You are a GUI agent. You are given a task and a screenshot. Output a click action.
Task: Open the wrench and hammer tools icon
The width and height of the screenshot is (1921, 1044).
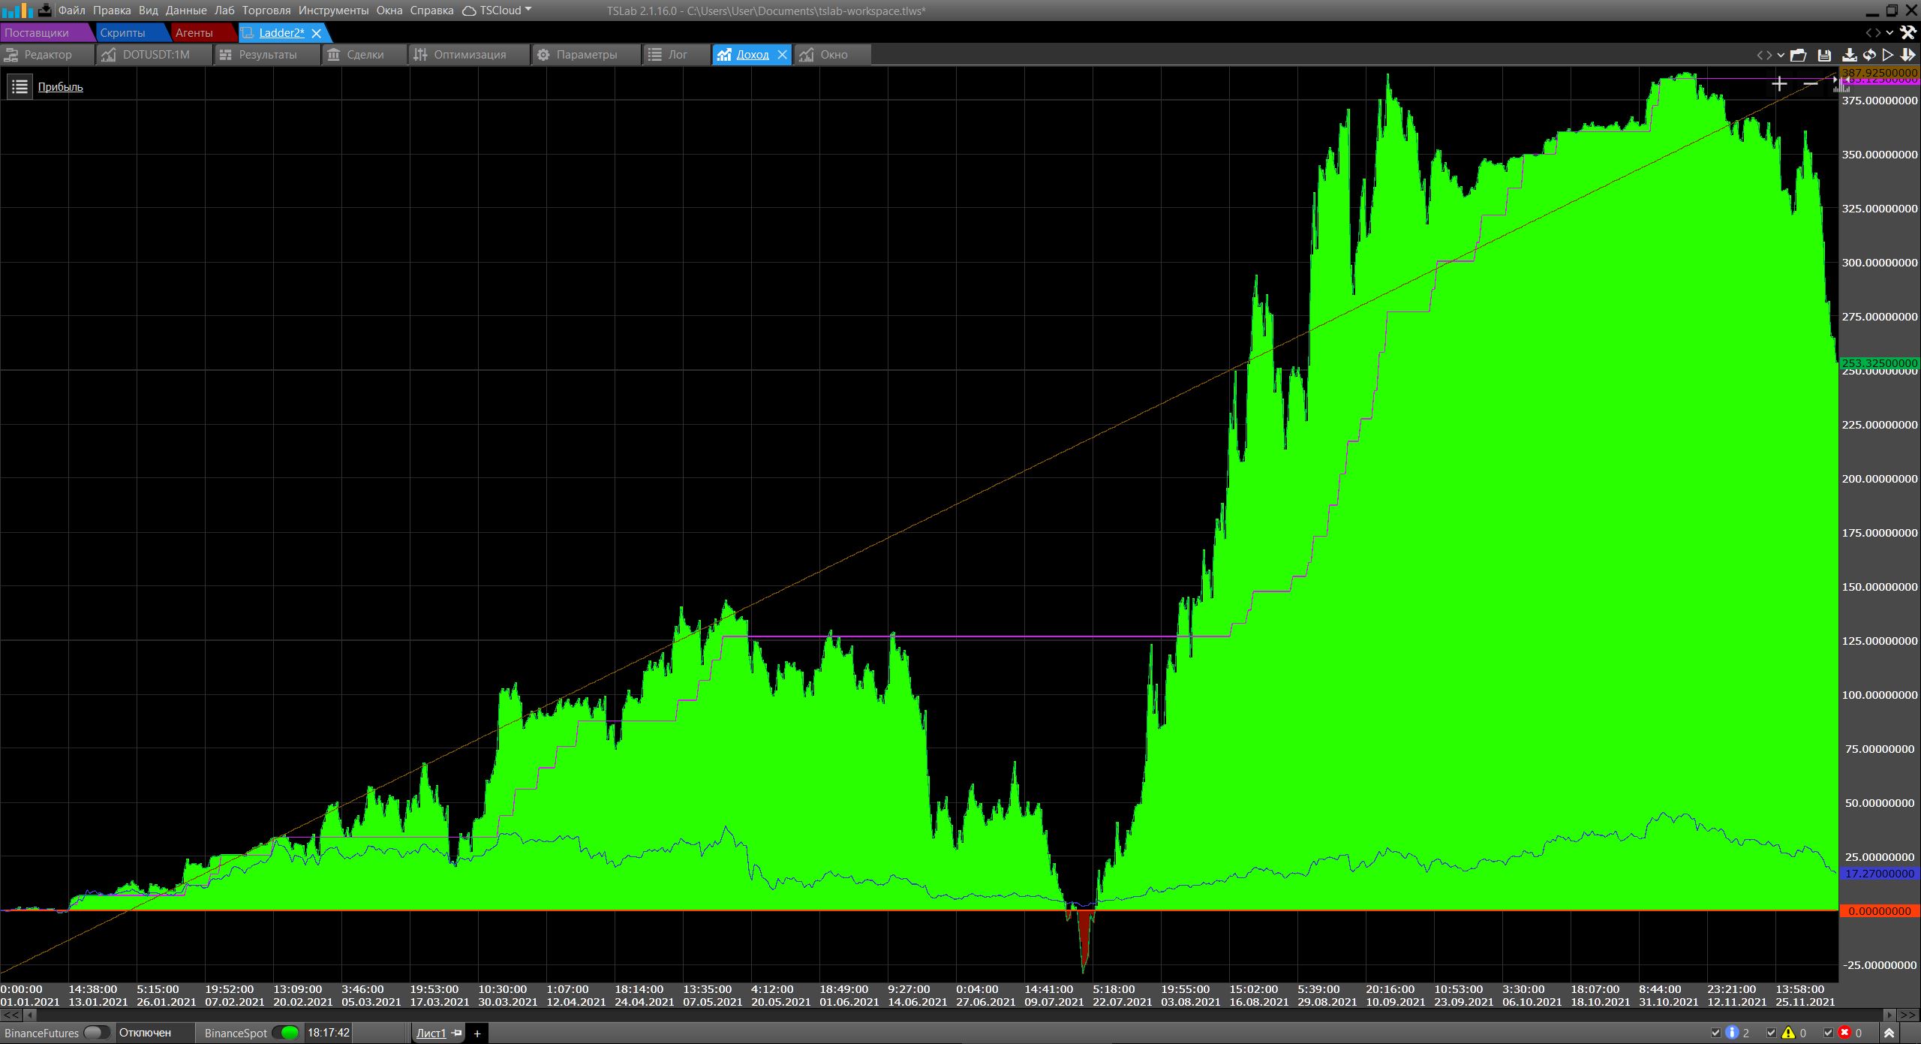pyautogui.click(x=1907, y=32)
